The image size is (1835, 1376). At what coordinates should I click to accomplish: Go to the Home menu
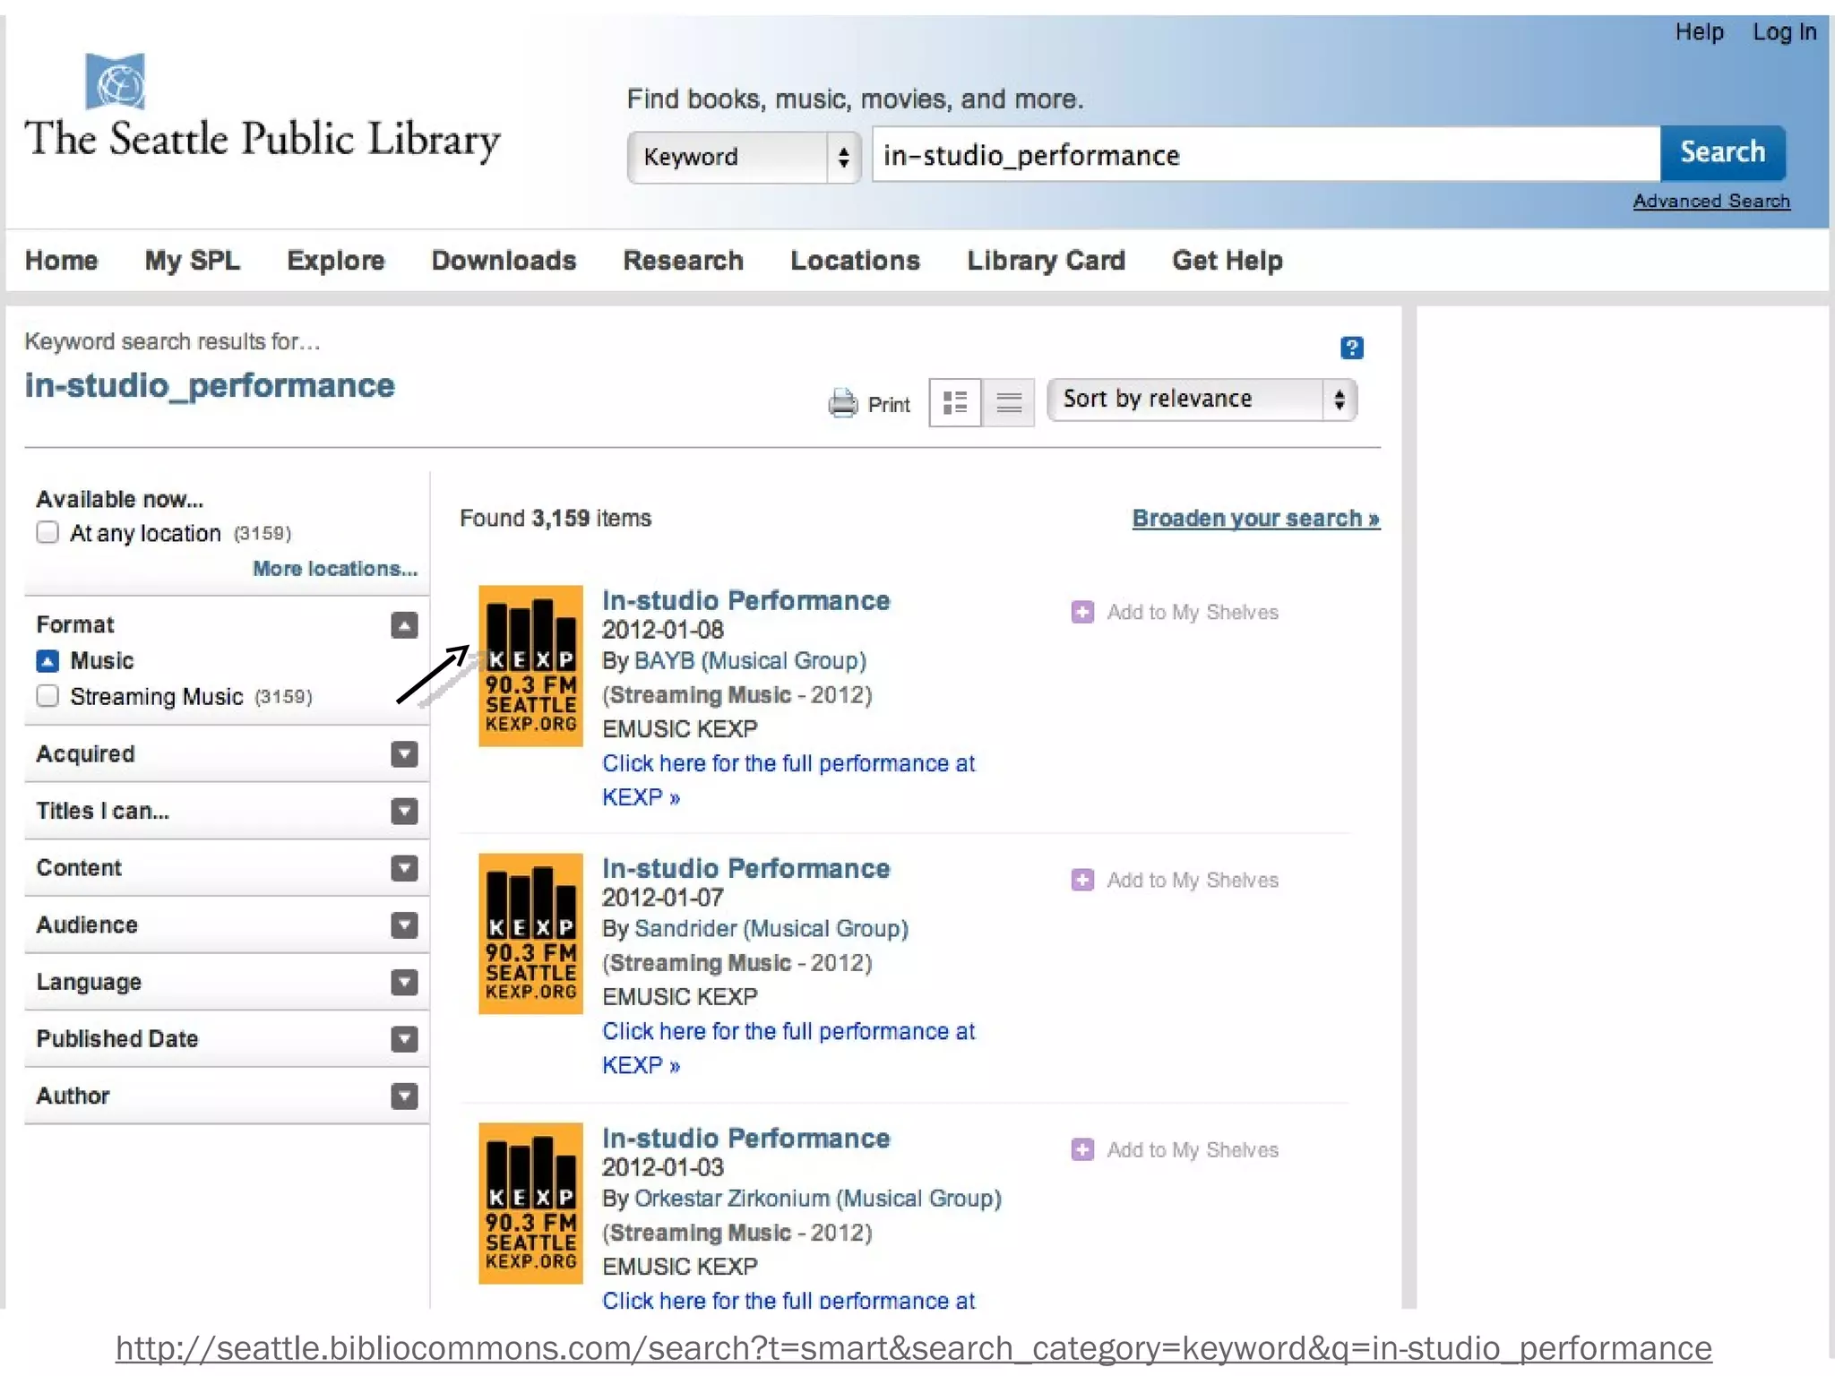(x=61, y=261)
